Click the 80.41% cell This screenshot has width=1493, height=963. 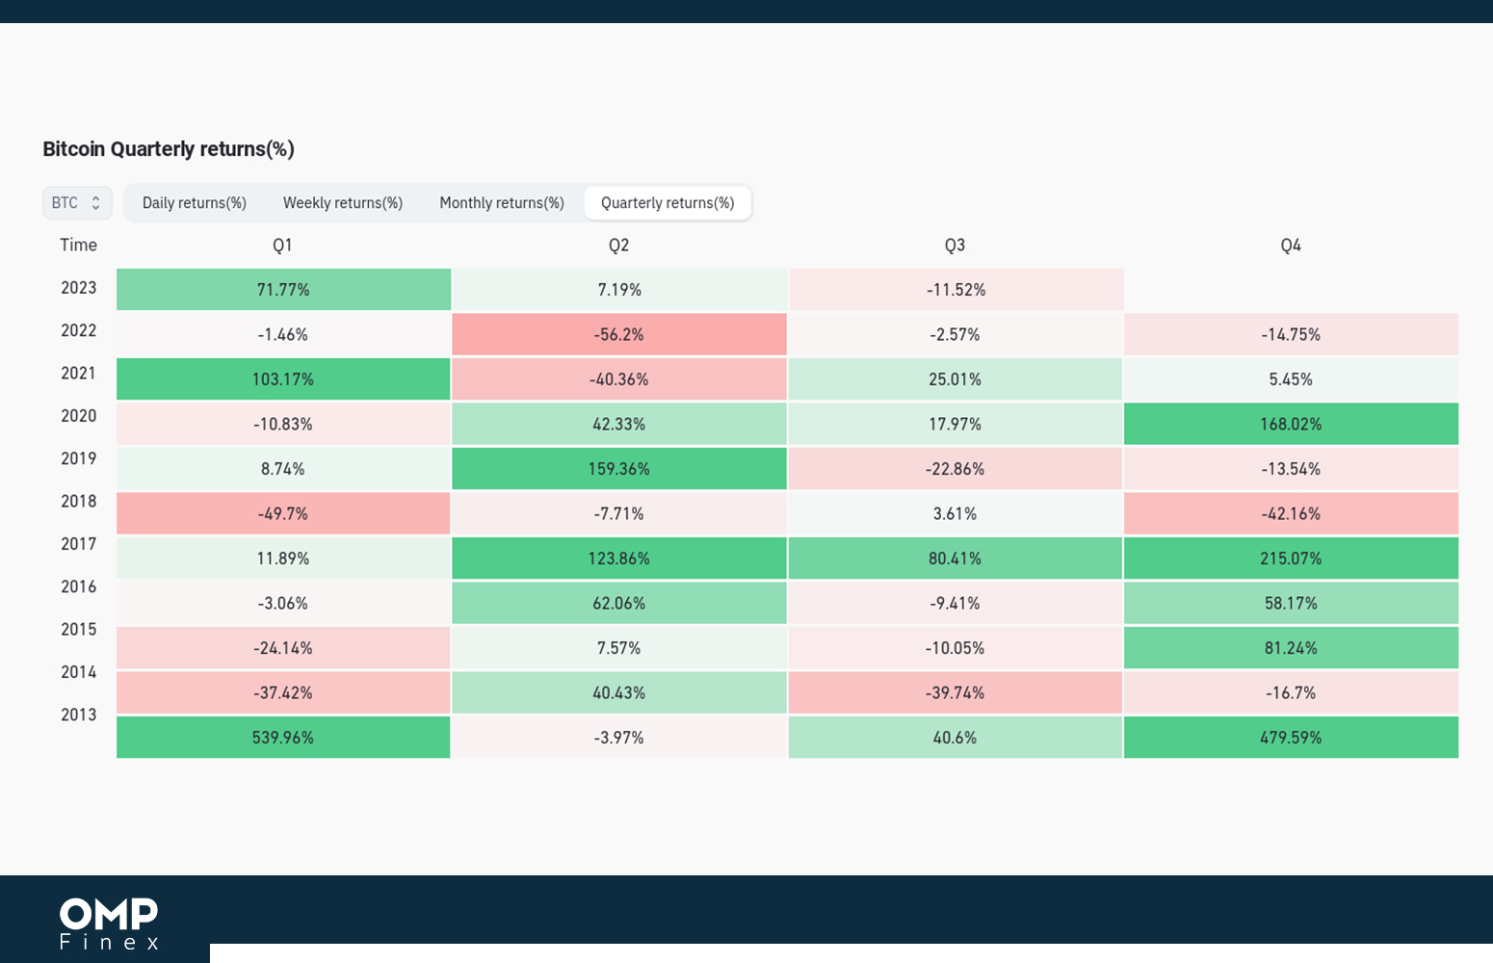pos(956,559)
